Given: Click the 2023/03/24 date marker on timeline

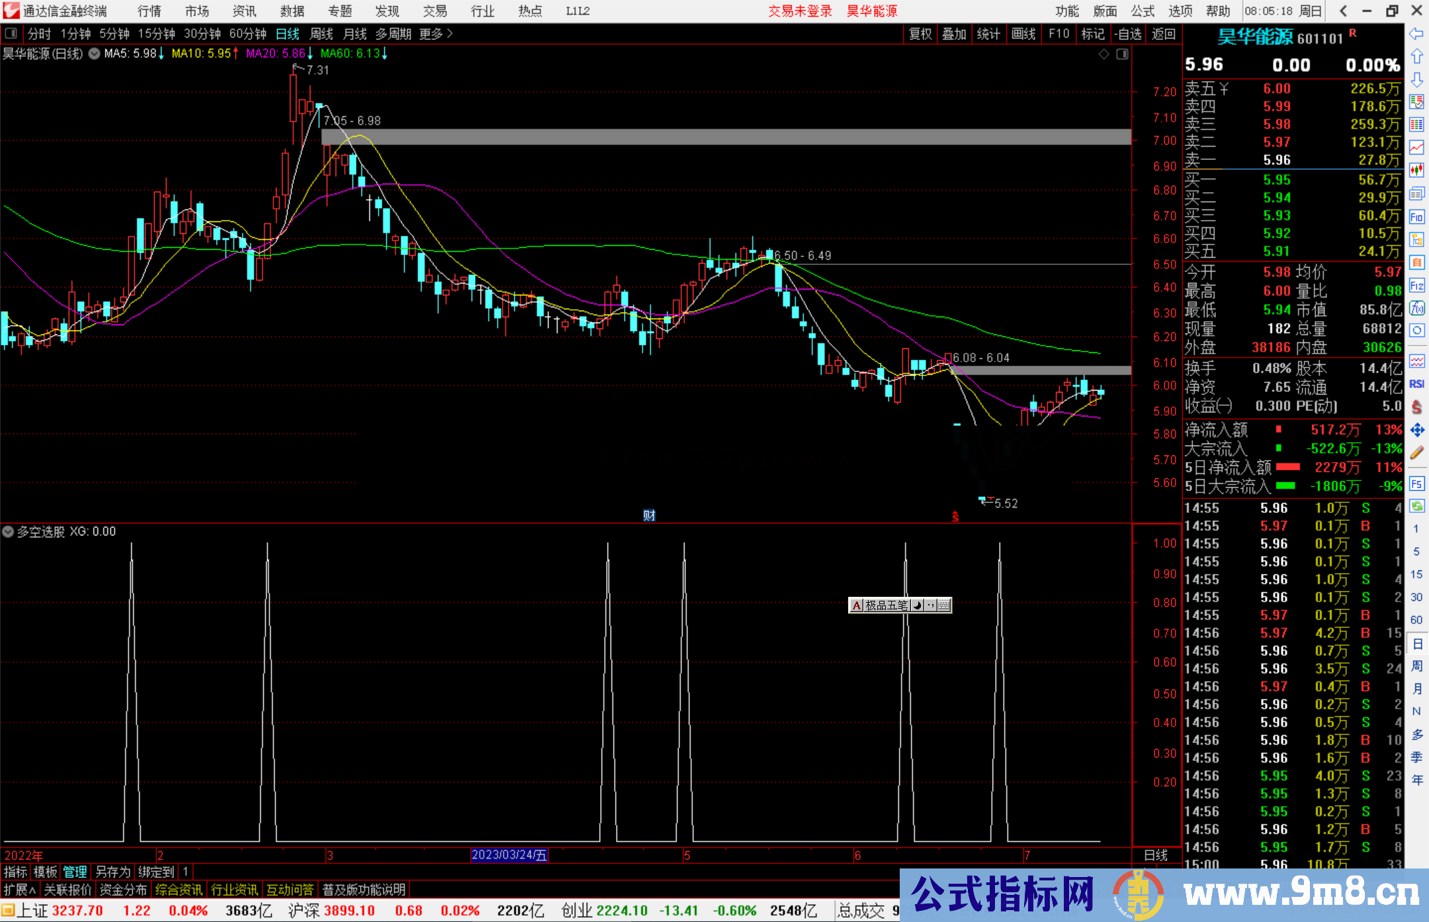Looking at the screenshot, I should click(x=509, y=855).
